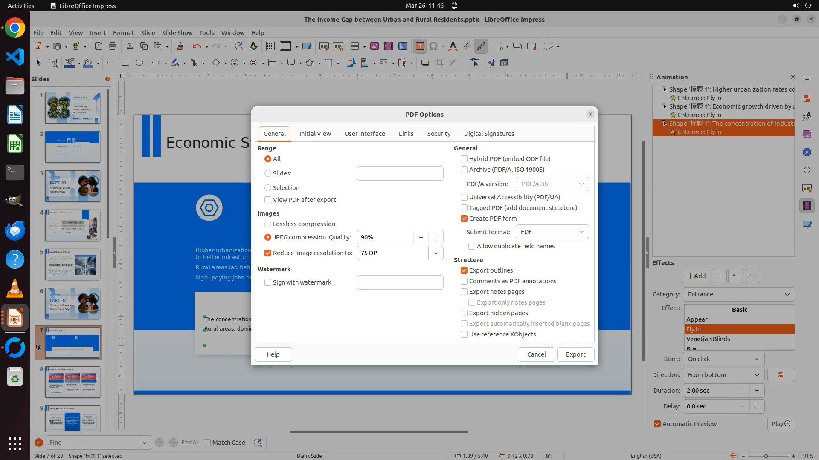Open the Special Character omega icon

pos(433,46)
